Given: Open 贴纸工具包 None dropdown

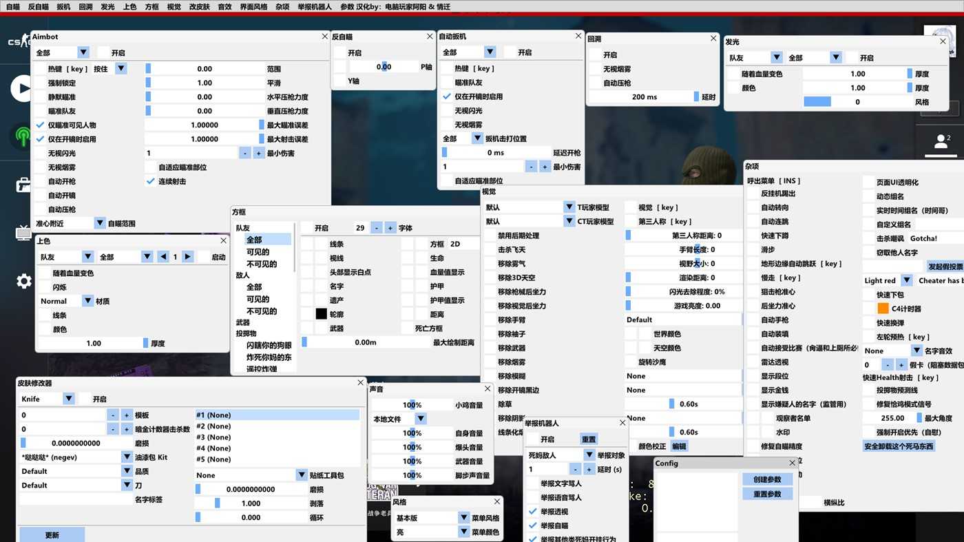Looking at the screenshot, I should pos(251,475).
